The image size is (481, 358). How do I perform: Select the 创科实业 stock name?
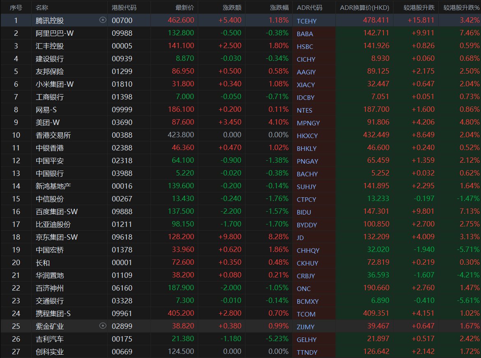tap(50, 351)
